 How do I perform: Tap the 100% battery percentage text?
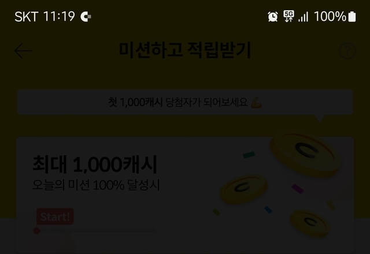(330, 17)
